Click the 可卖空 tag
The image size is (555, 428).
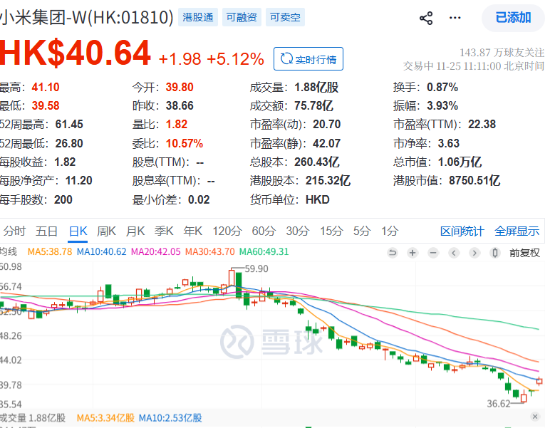(x=285, y=17)
